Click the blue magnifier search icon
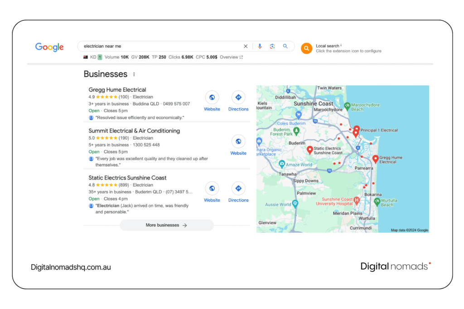464x309 pixels. tap(285, 46)
